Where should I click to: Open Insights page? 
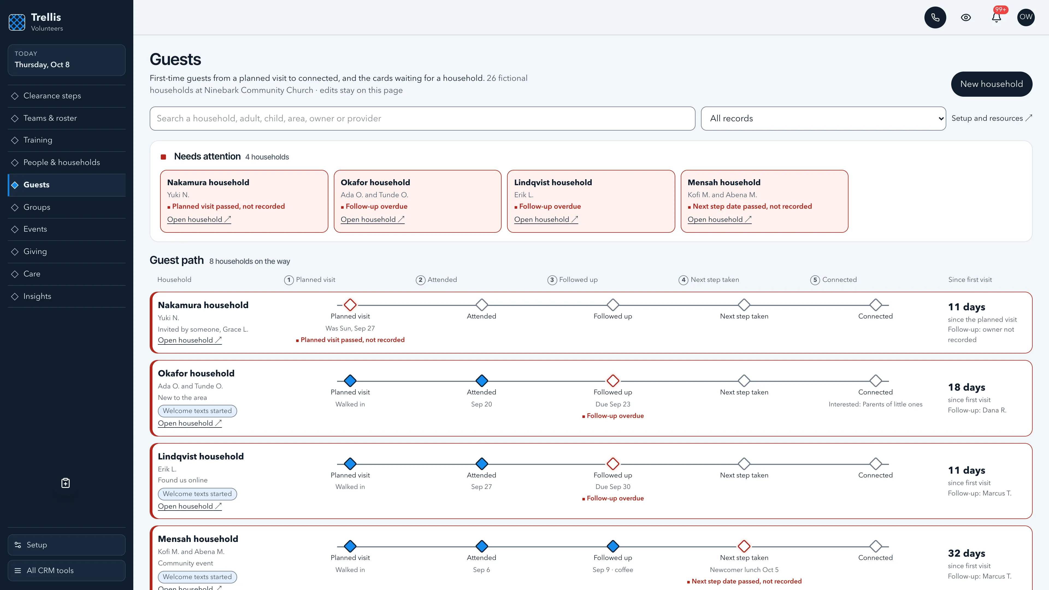66,296
